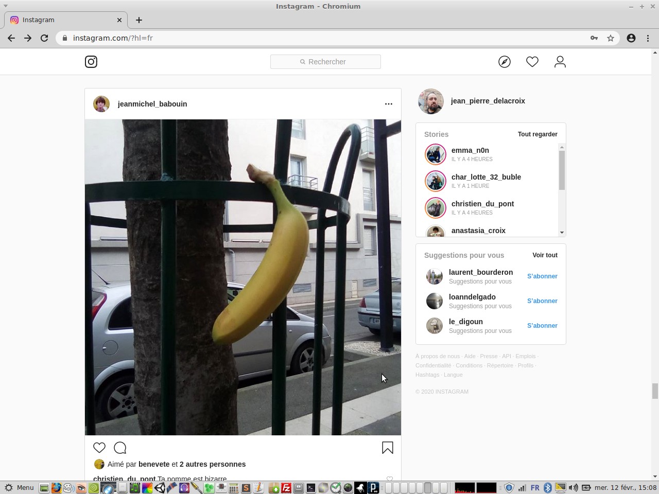The width and height of the screenshot is (659, 494).
Task: Open Voir tout suggestions link
Action: (545, 255)
